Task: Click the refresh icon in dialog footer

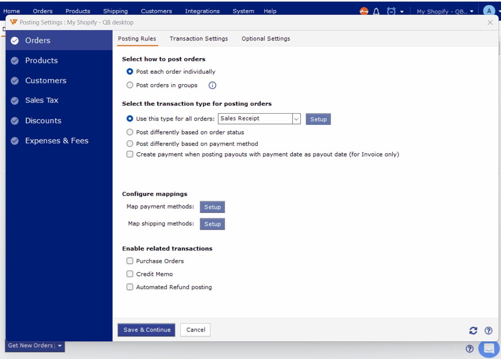Action: coord(473,331)
